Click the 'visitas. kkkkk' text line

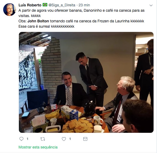click(x=30, y=16)
